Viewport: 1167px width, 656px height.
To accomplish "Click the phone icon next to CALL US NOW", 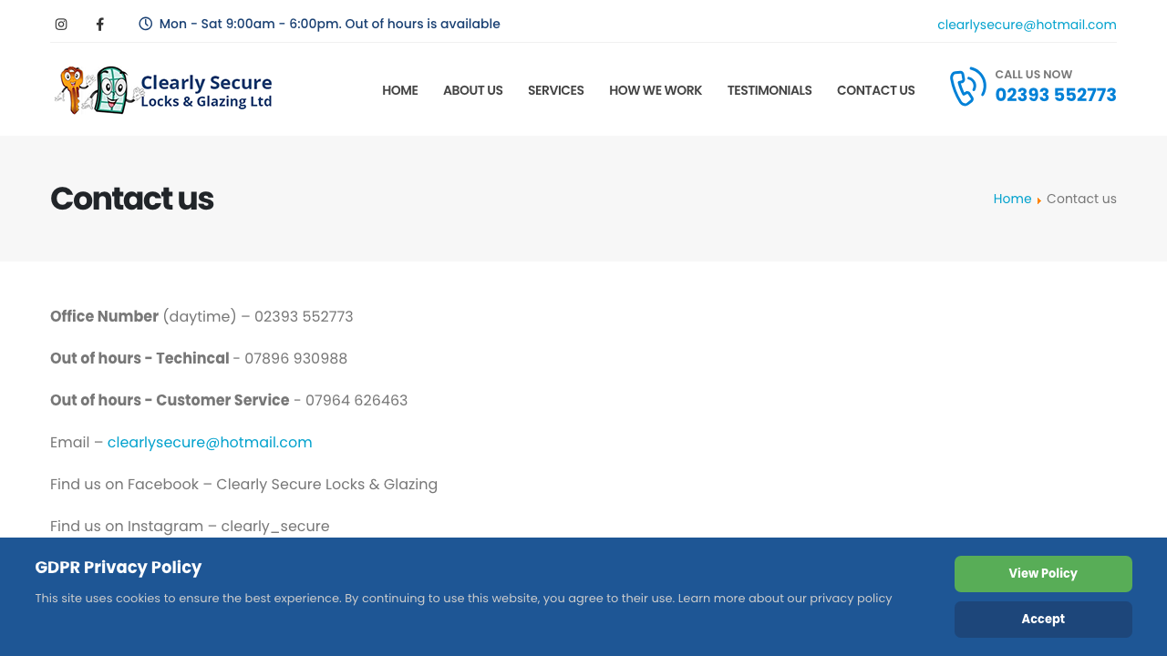I will pos(967,86).
